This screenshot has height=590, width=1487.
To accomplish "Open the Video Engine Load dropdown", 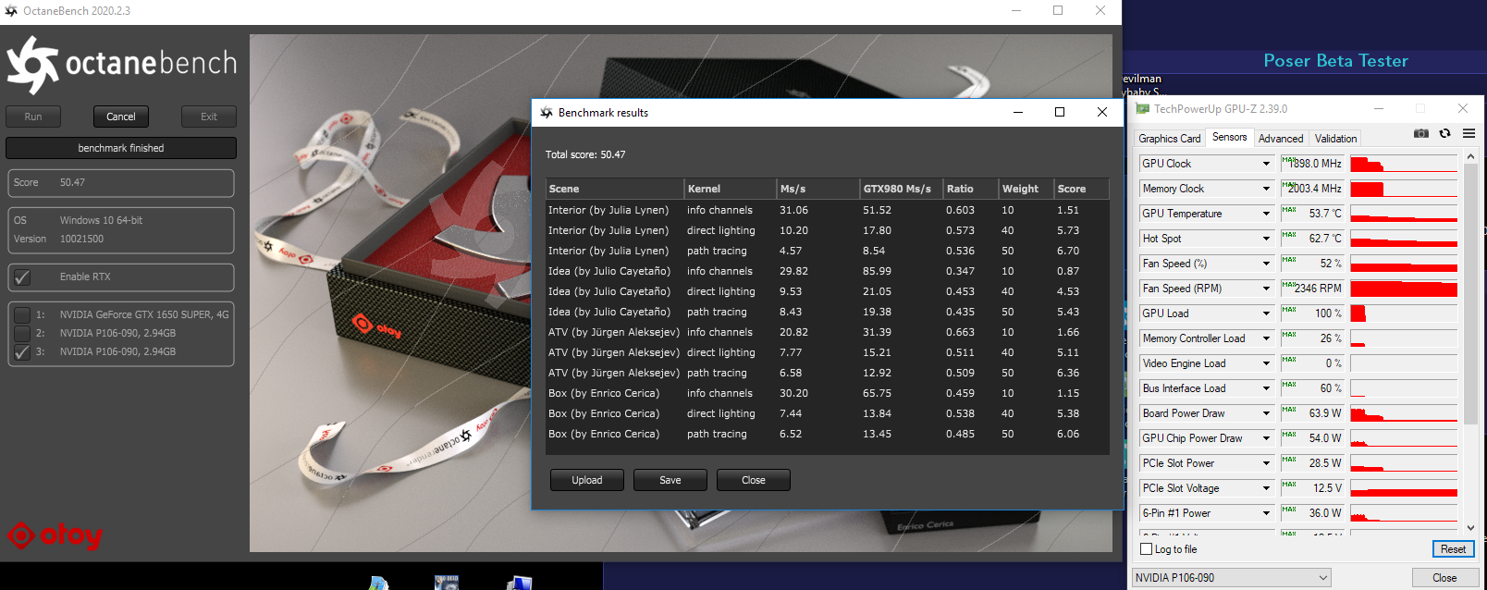I will [x=1267, y=363].
